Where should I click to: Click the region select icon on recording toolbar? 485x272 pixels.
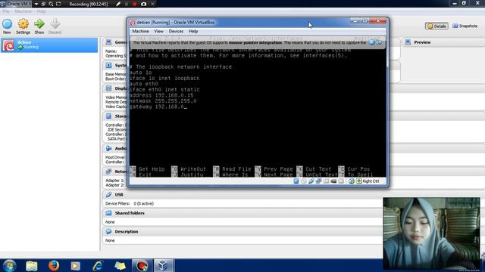[x=58, y=4]
